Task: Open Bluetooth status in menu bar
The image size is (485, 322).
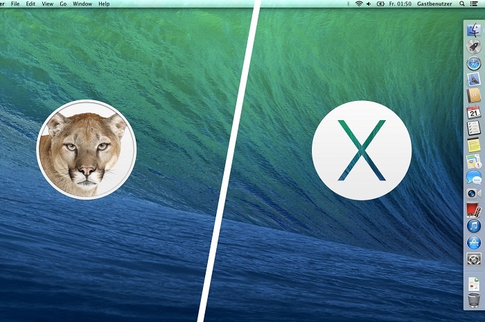Action: coord(348,3)
